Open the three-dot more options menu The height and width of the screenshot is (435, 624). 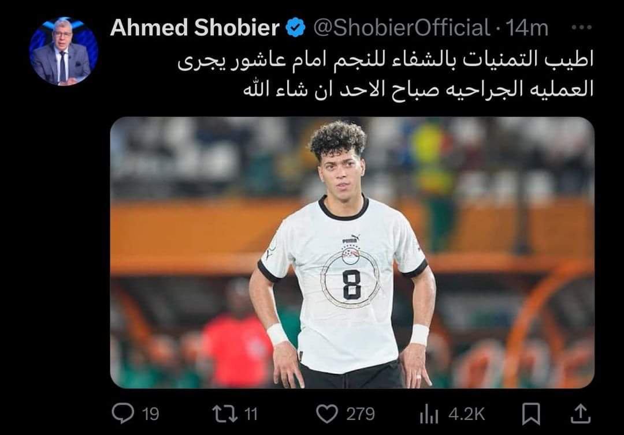pyautogui.click(x=581, y=28)
